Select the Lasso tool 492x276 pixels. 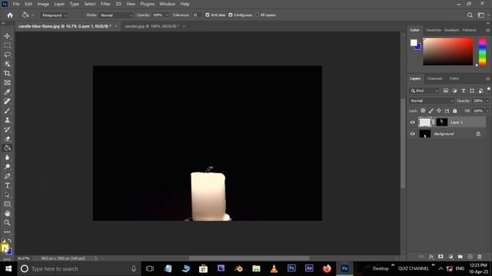(7, 54)
